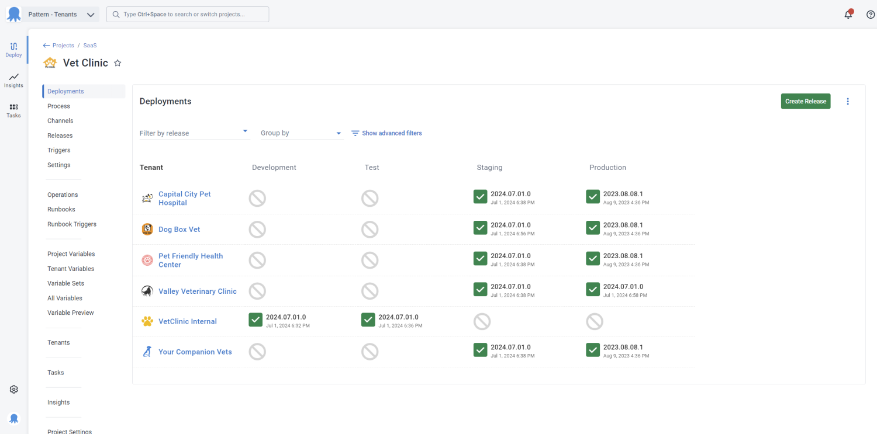This screenshot has width=877, height=434.
Task: Select Runbooks in the project sidebar
Action: [61, 209]
